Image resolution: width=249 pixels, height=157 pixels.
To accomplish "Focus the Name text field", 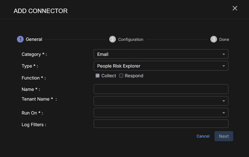I will pos(161,89).
